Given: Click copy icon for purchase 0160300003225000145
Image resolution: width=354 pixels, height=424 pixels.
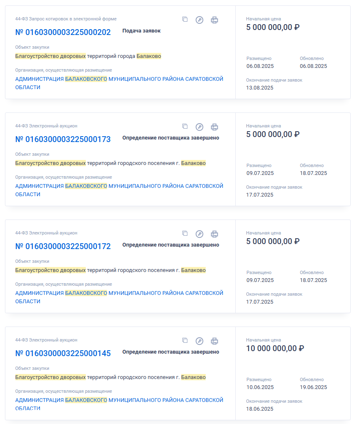Looking at the screenshot, I should (185, 340).
